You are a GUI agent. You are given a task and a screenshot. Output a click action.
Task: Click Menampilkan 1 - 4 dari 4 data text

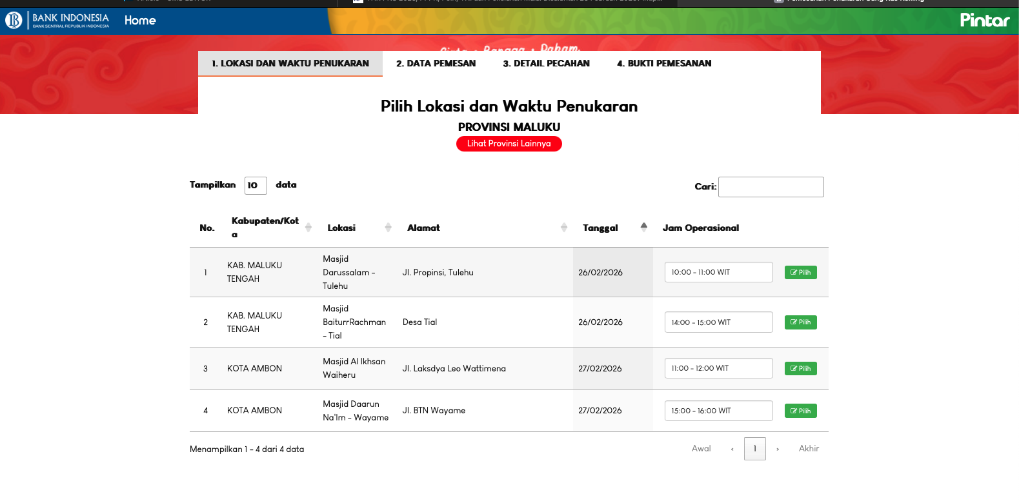pos(247,449)
